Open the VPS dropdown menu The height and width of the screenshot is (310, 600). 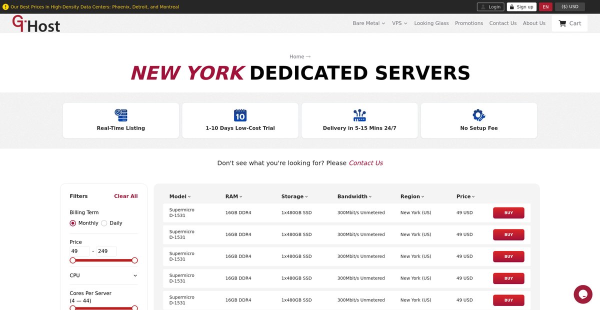[399, 23]
